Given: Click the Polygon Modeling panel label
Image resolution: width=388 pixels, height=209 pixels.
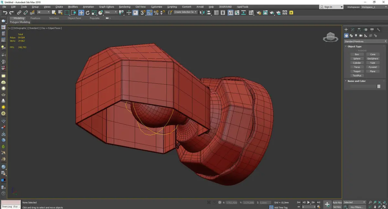Looking at the screenshot, I should point(20,22).
